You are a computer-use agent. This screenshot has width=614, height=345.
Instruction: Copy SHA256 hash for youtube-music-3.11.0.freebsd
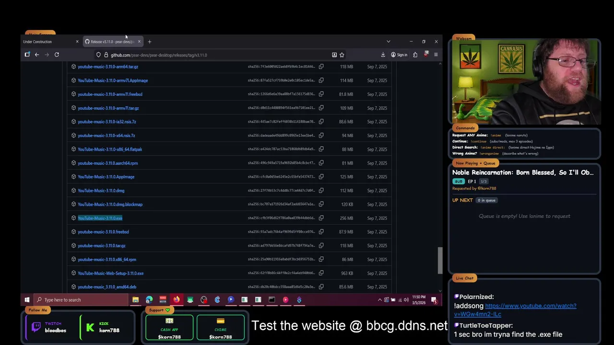coord(321,232)
